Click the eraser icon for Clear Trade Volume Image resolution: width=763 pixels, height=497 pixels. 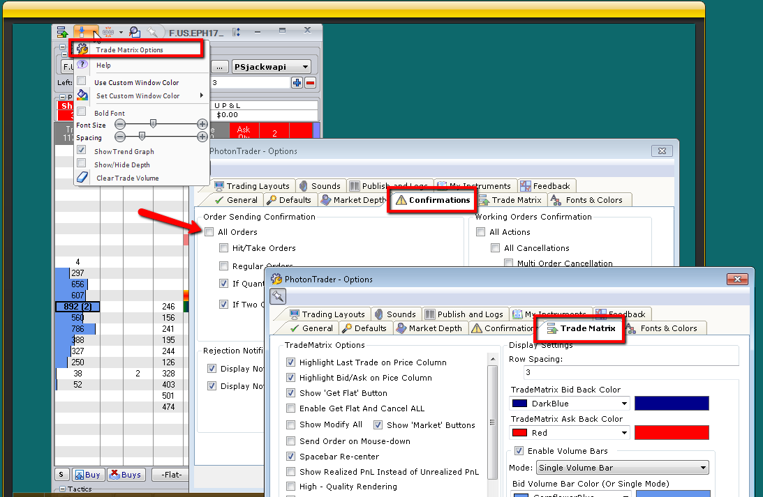82,177
